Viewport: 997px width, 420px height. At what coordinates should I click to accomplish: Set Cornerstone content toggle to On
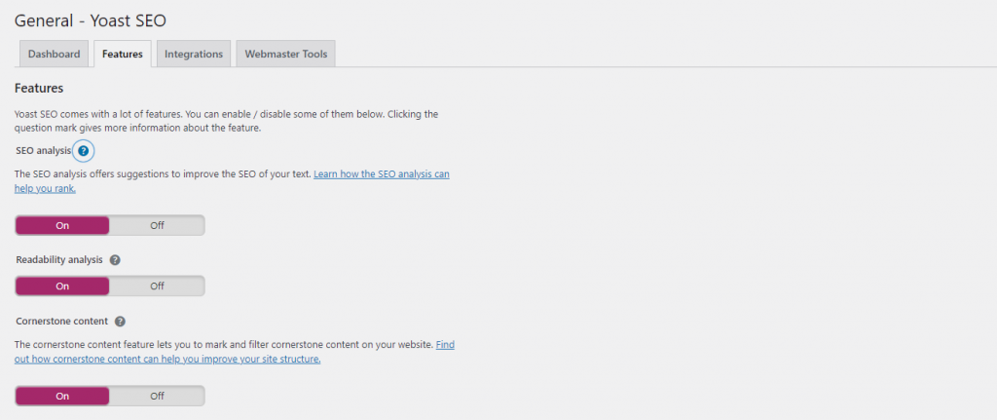click(62, 397)
